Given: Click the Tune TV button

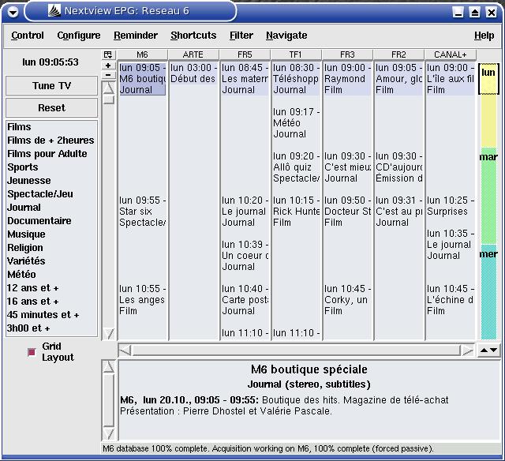Looking at the screenshot, I should [x=51, y=86].
